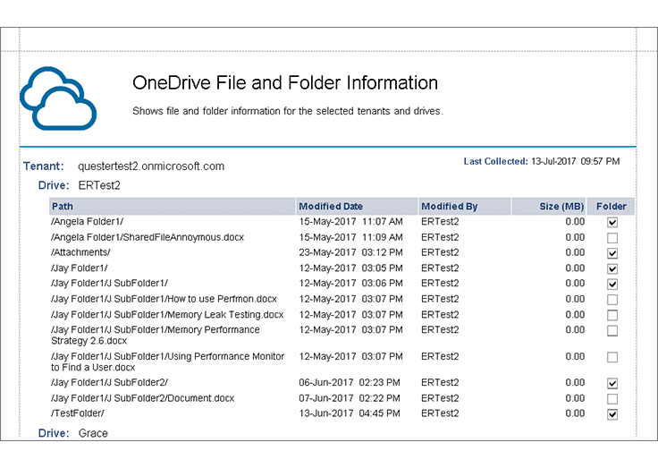Select path /Jay Folder1/J SubFolder1/

click(x=110, y=283)
